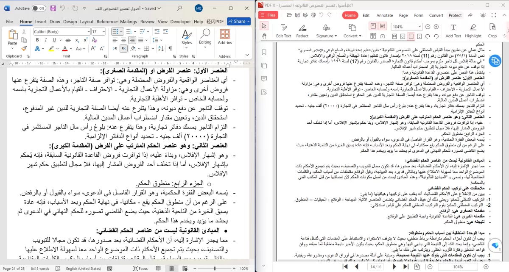The image size is (509, 272).
Task: Click the Add-ins button in Word
Action: point(225,37)
